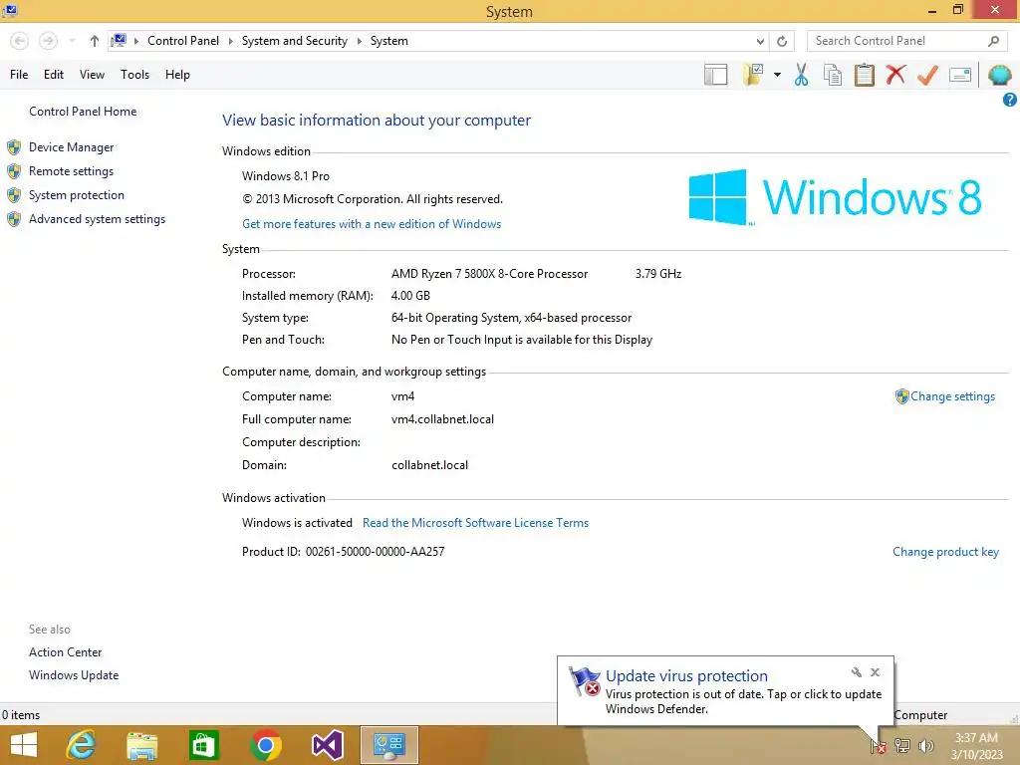Viewport: 1020px width, 765px height.
Task: Go to Control Panel Home
Action: click(x=83, y=112)
